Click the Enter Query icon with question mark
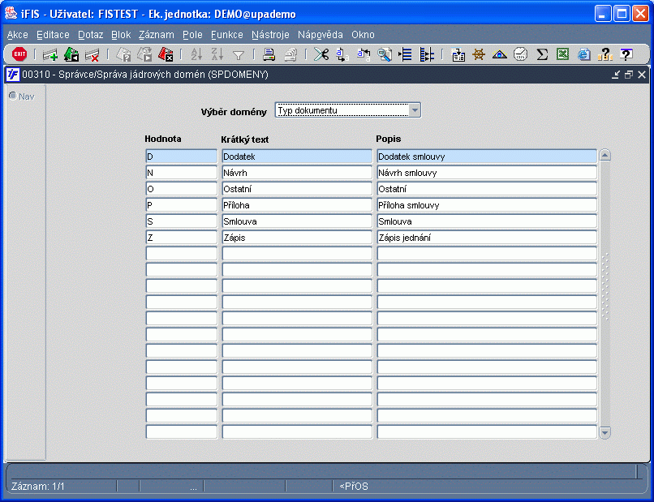This screenshot has width=654, height=502. (x=123, y=54)
